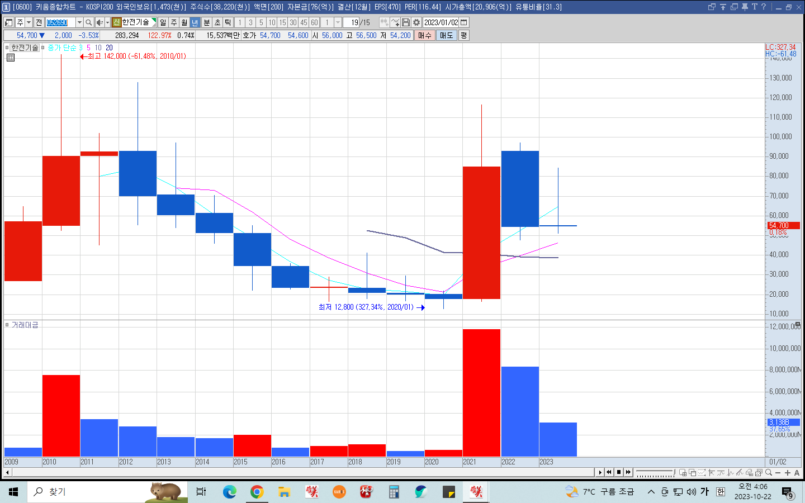Expand the 한전기술 chart indicator label
The image size is (805, 503).
[25, 48]
